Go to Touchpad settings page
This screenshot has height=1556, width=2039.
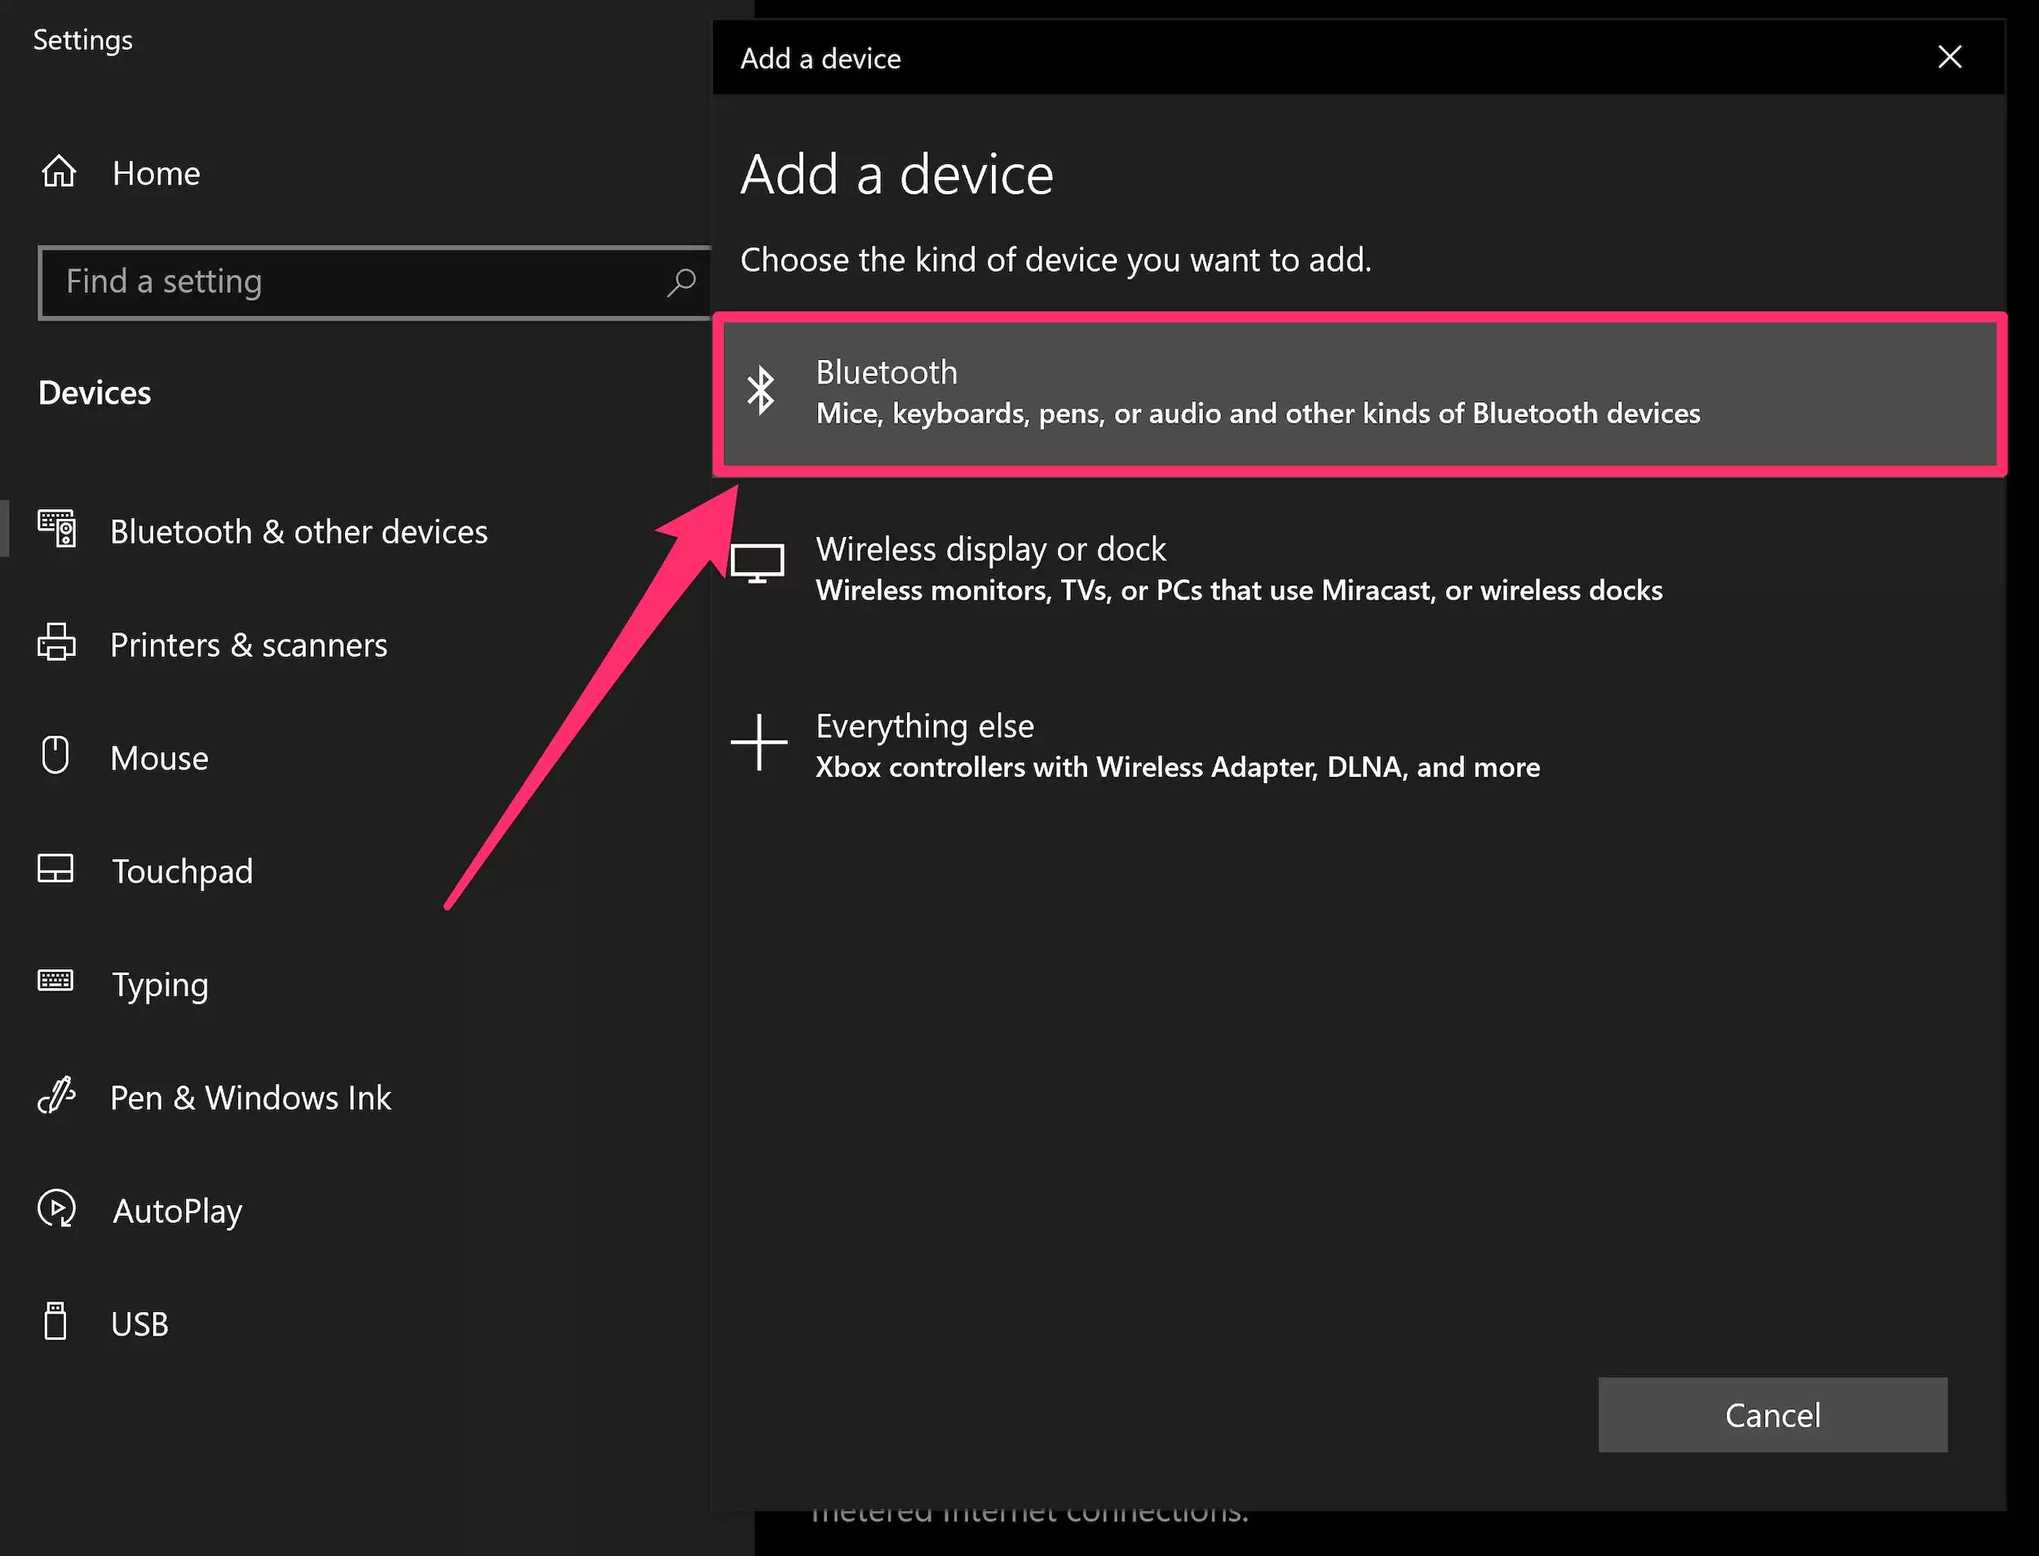tap(183, 871)
